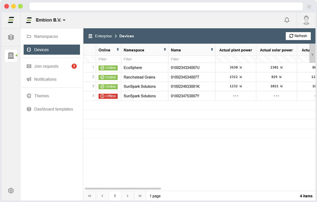
Task: Click the Refresh button
Action: pos(298,36)
